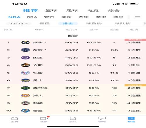The image size is (146, 128).
Task: Open the 湖人 team row
Action: pyautogui.click(x=73, y=95)
